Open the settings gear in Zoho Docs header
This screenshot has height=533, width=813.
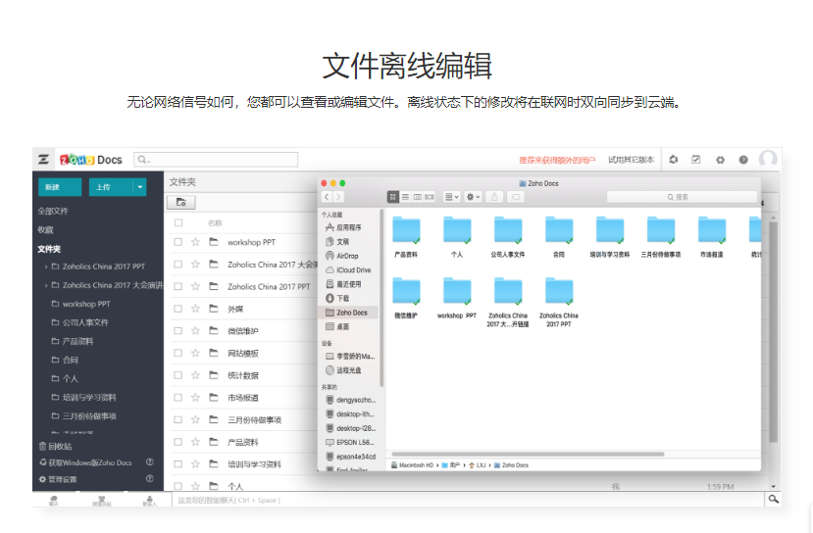[x=720, y=160]
